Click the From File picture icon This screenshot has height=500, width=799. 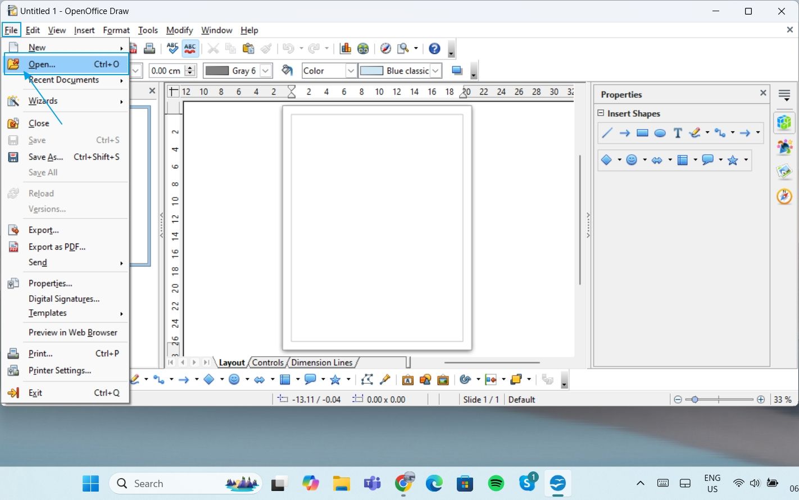(x=425, y=380)
